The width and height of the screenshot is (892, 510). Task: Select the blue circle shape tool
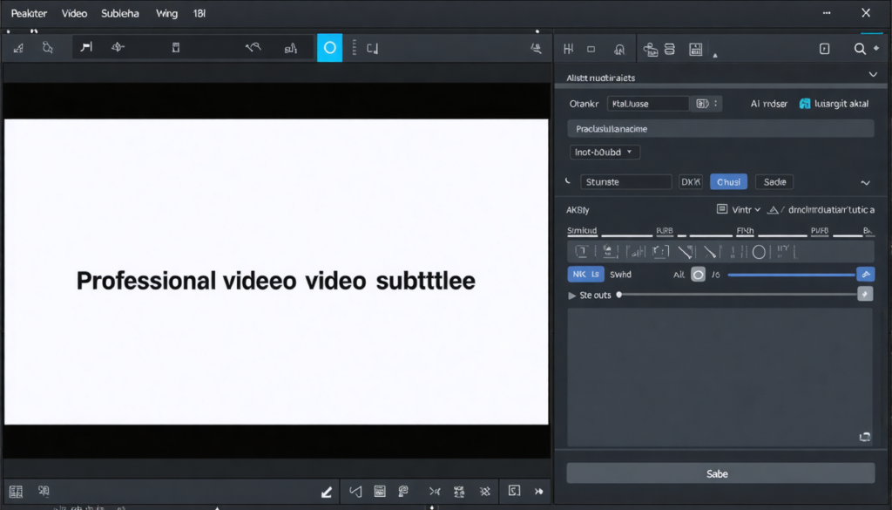tap(331, 47)
